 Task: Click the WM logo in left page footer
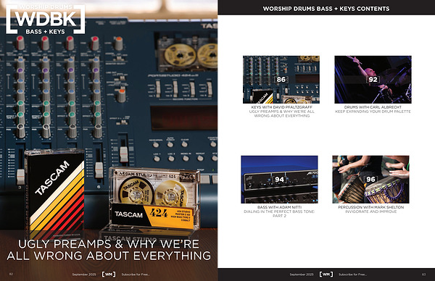point(109,274)
